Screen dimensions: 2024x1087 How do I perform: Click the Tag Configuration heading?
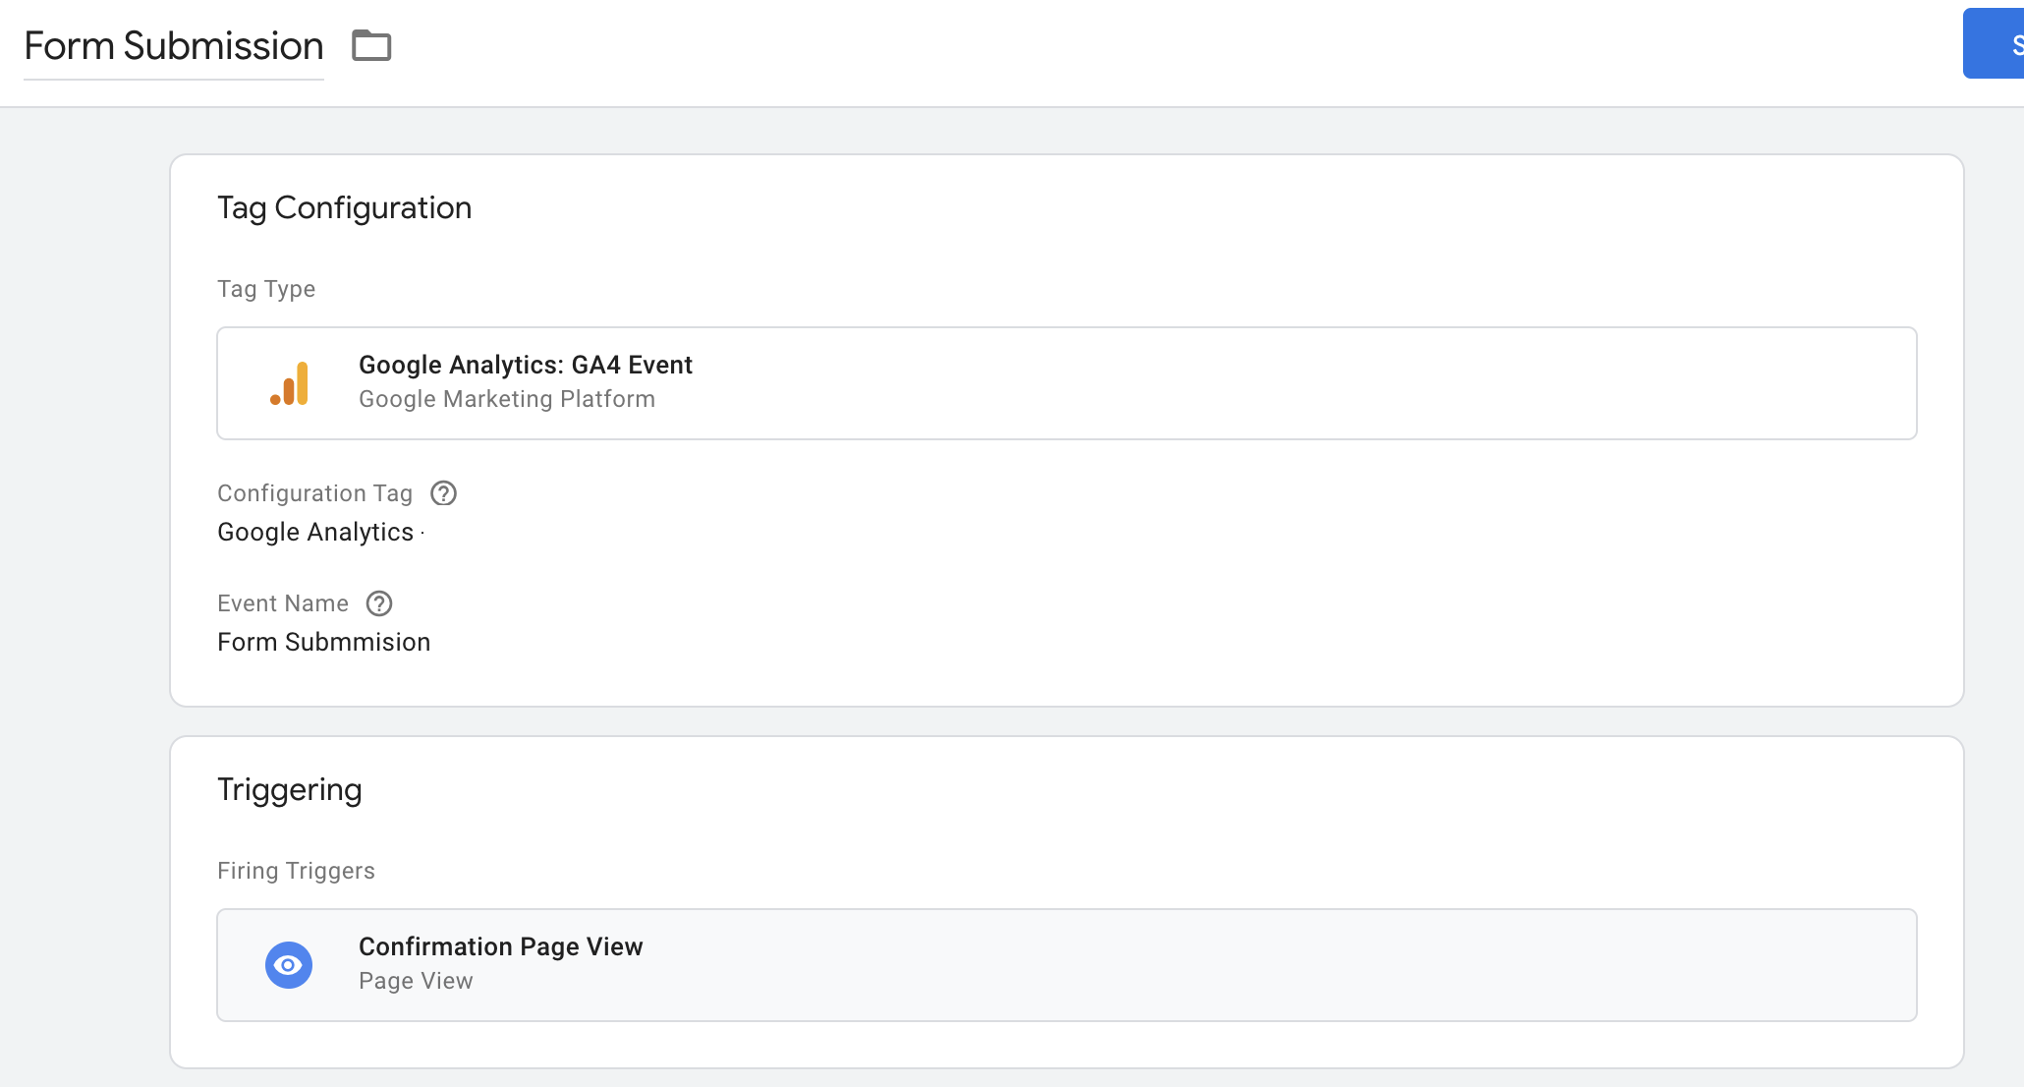(344, 208)
